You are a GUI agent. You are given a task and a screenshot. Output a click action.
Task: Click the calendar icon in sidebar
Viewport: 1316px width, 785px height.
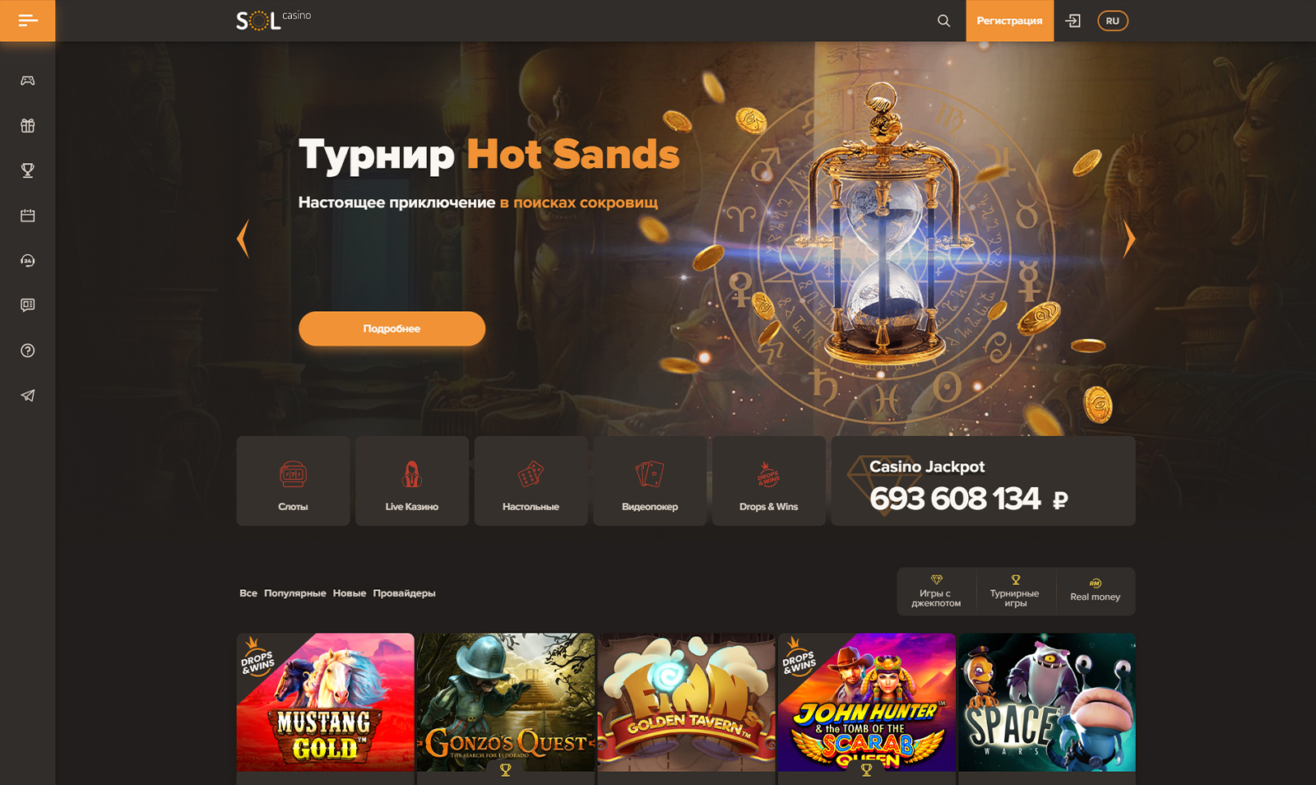pos(27,216)
